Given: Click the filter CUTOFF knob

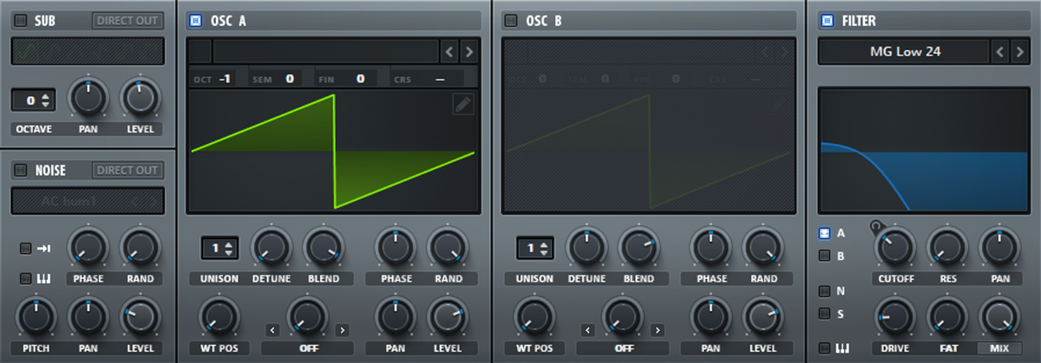Looking at the screenshot, I should (894, 247).
